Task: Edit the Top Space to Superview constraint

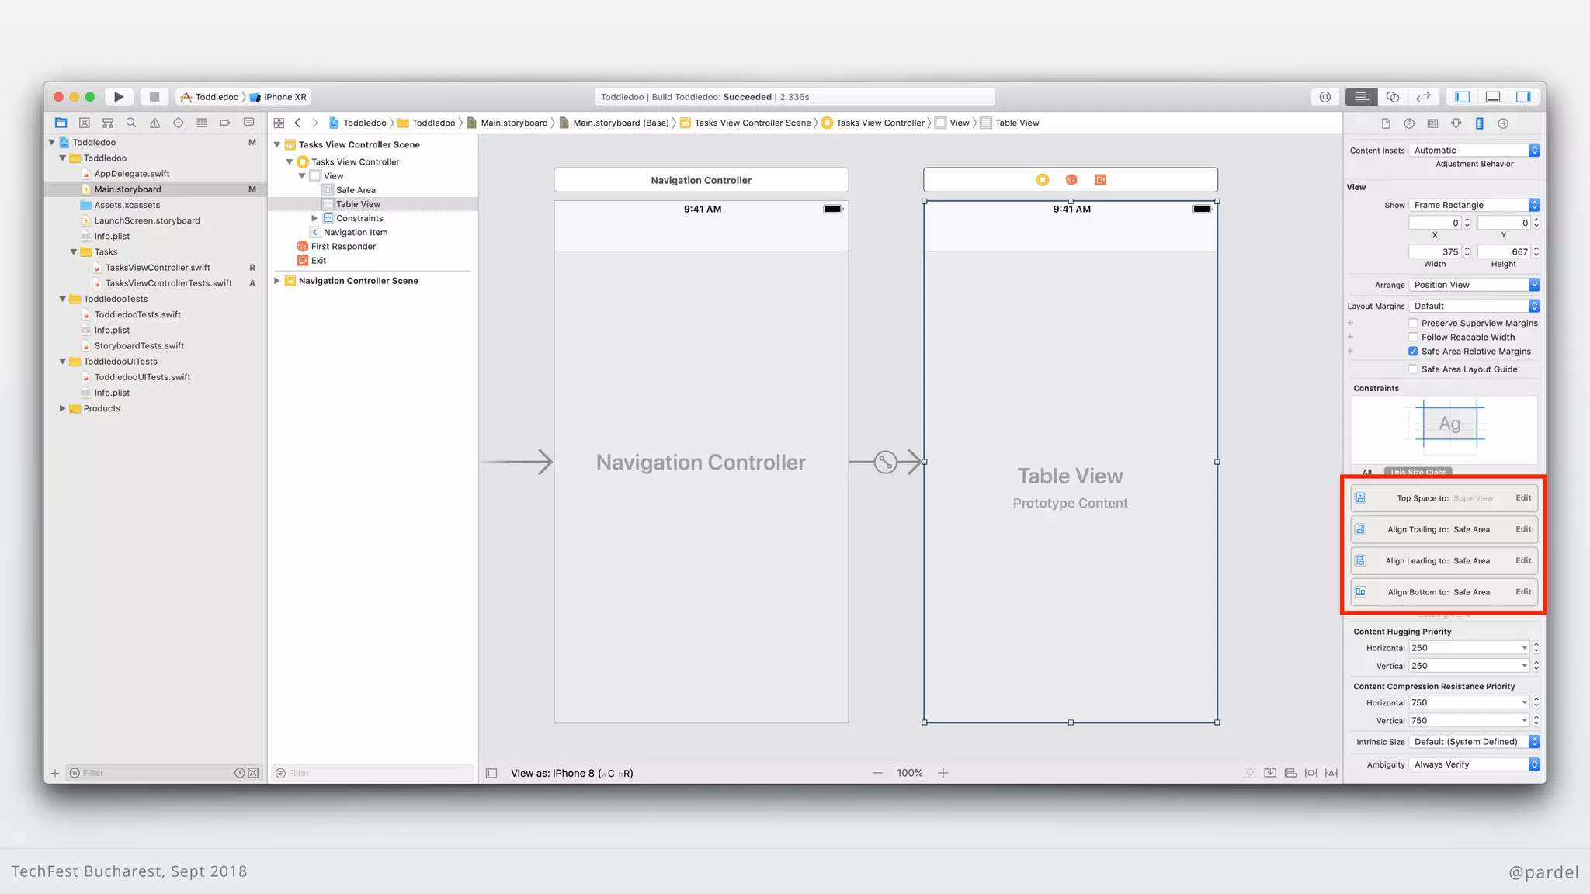Action: coord(1523,498)
